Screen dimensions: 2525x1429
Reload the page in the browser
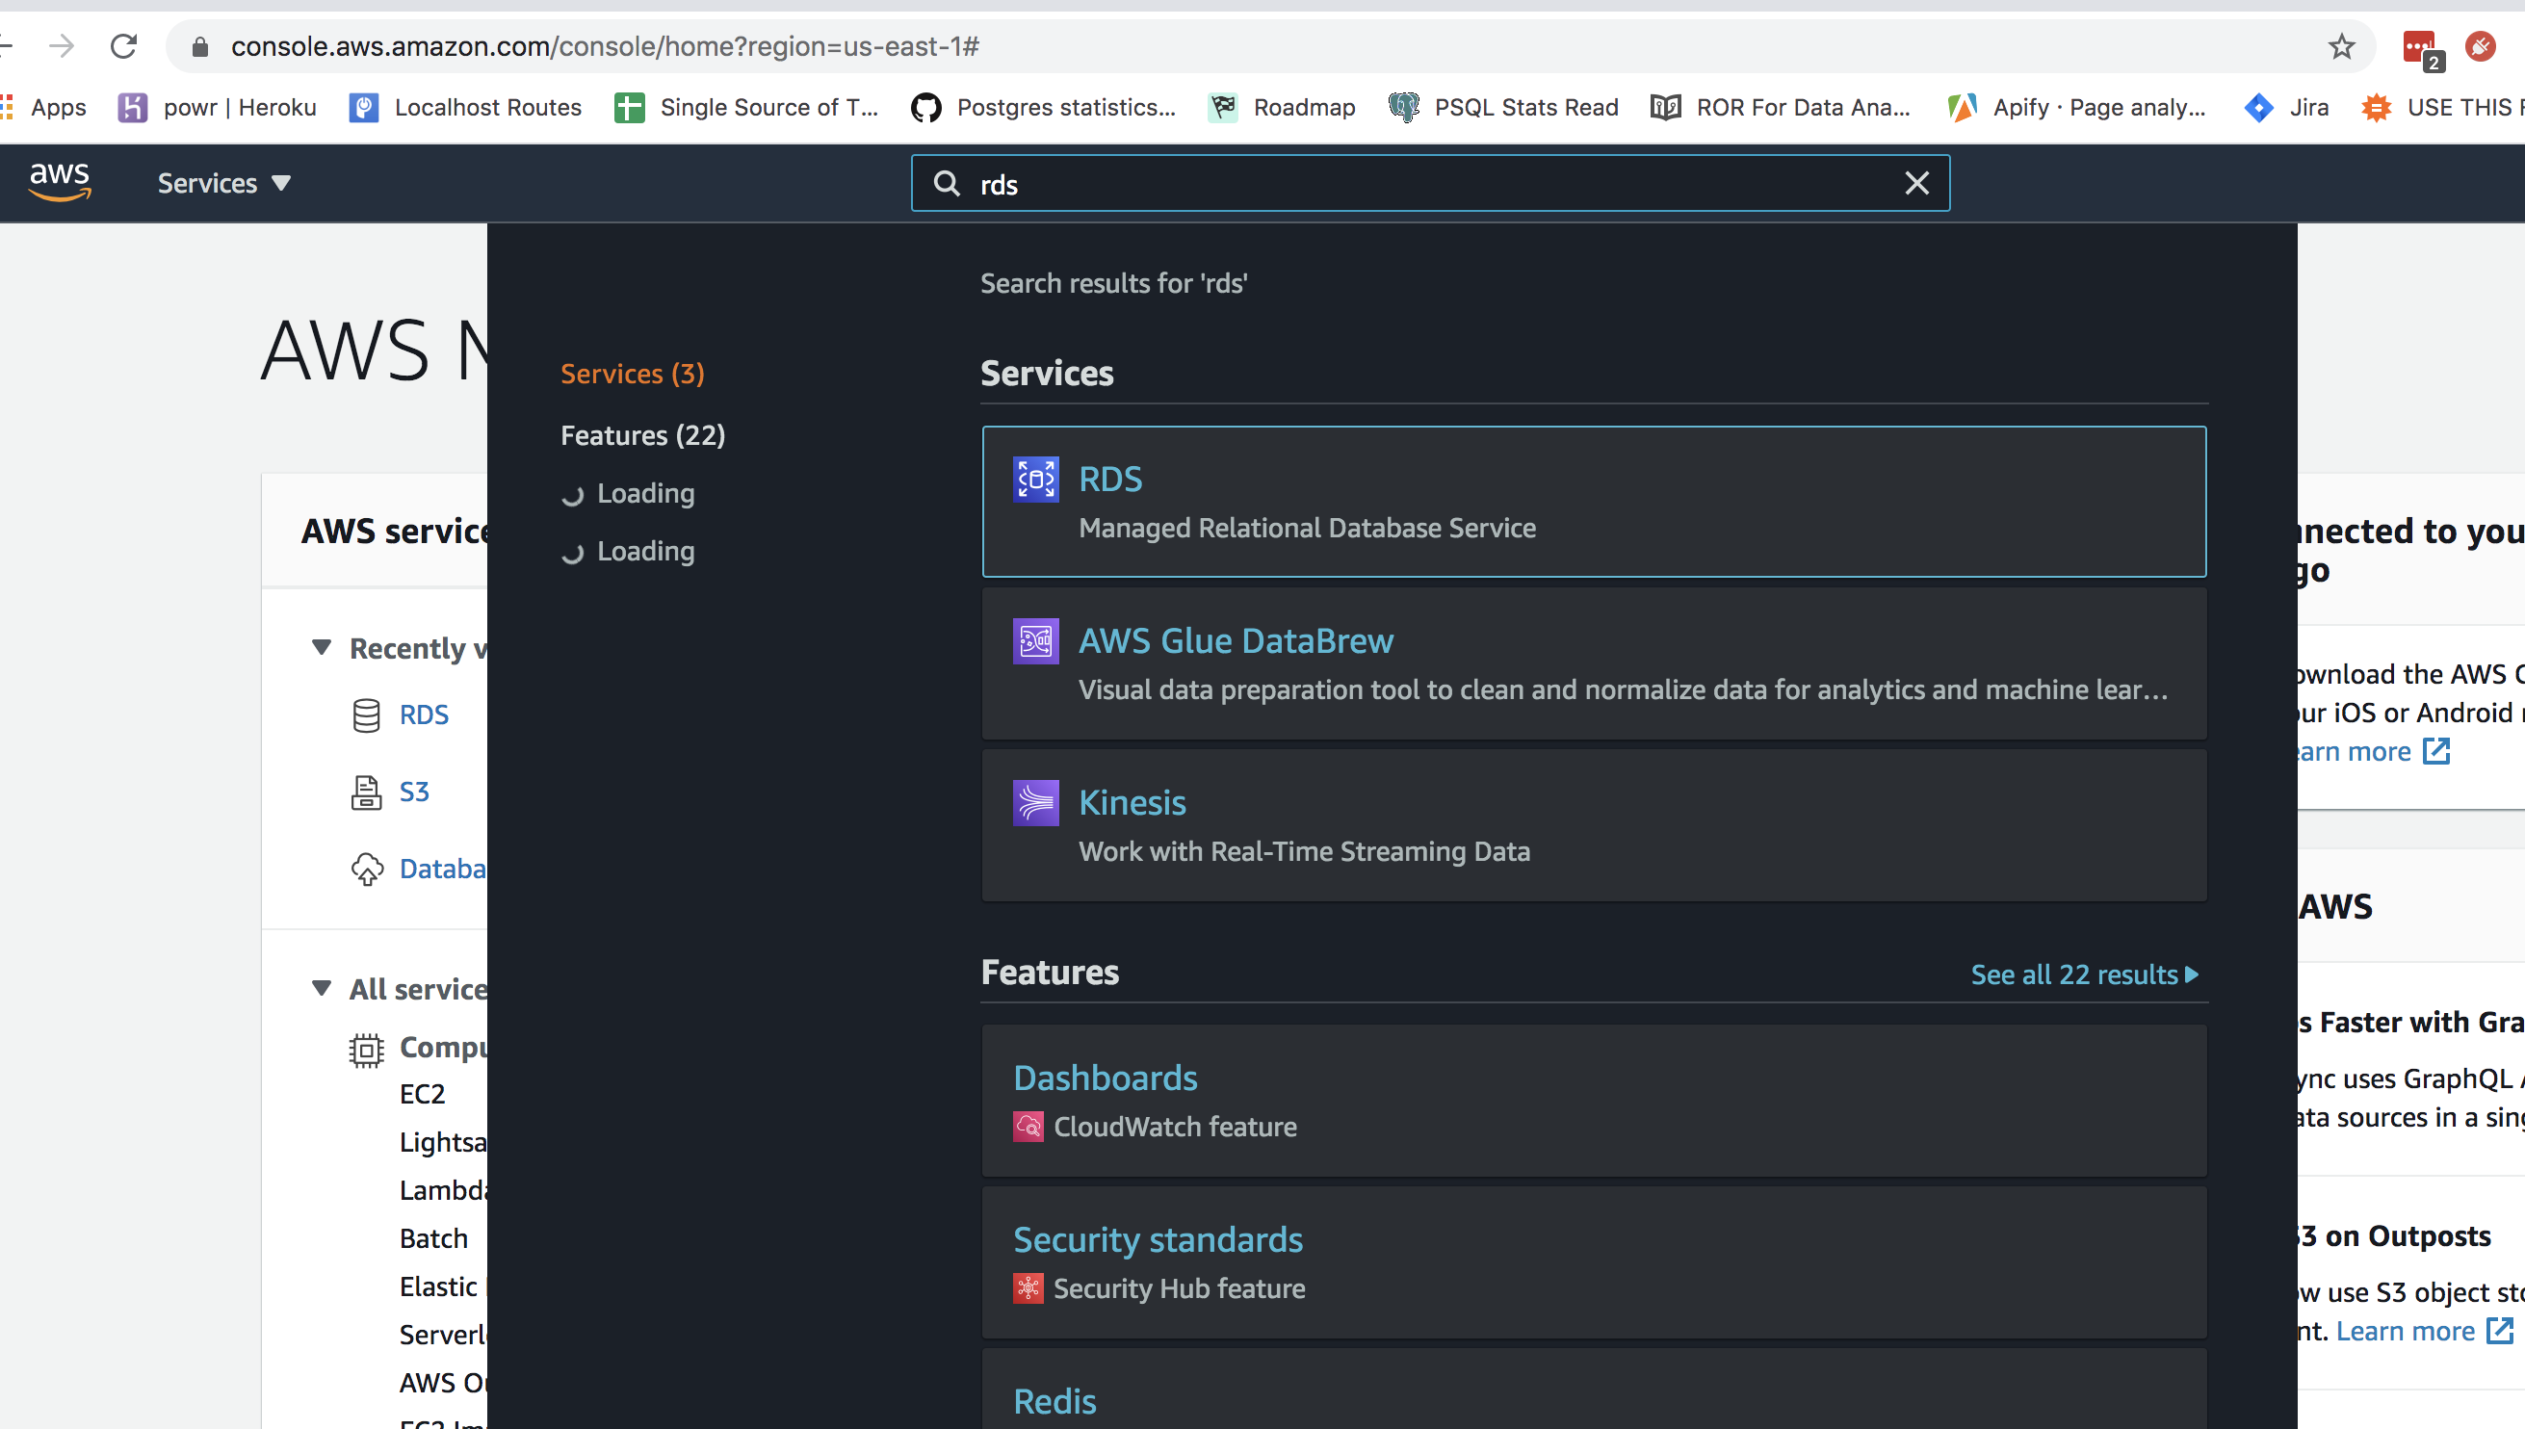click(x=123, y=46)
